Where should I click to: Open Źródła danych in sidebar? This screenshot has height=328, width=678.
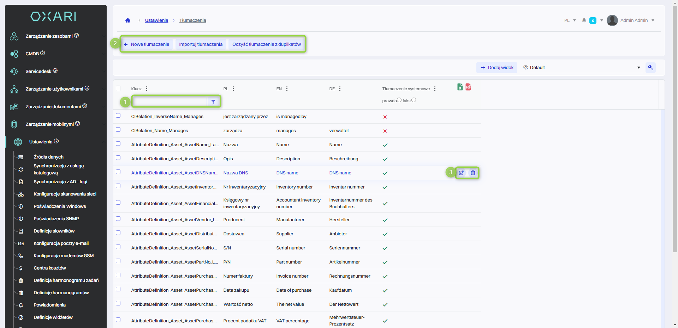(48, 157)
